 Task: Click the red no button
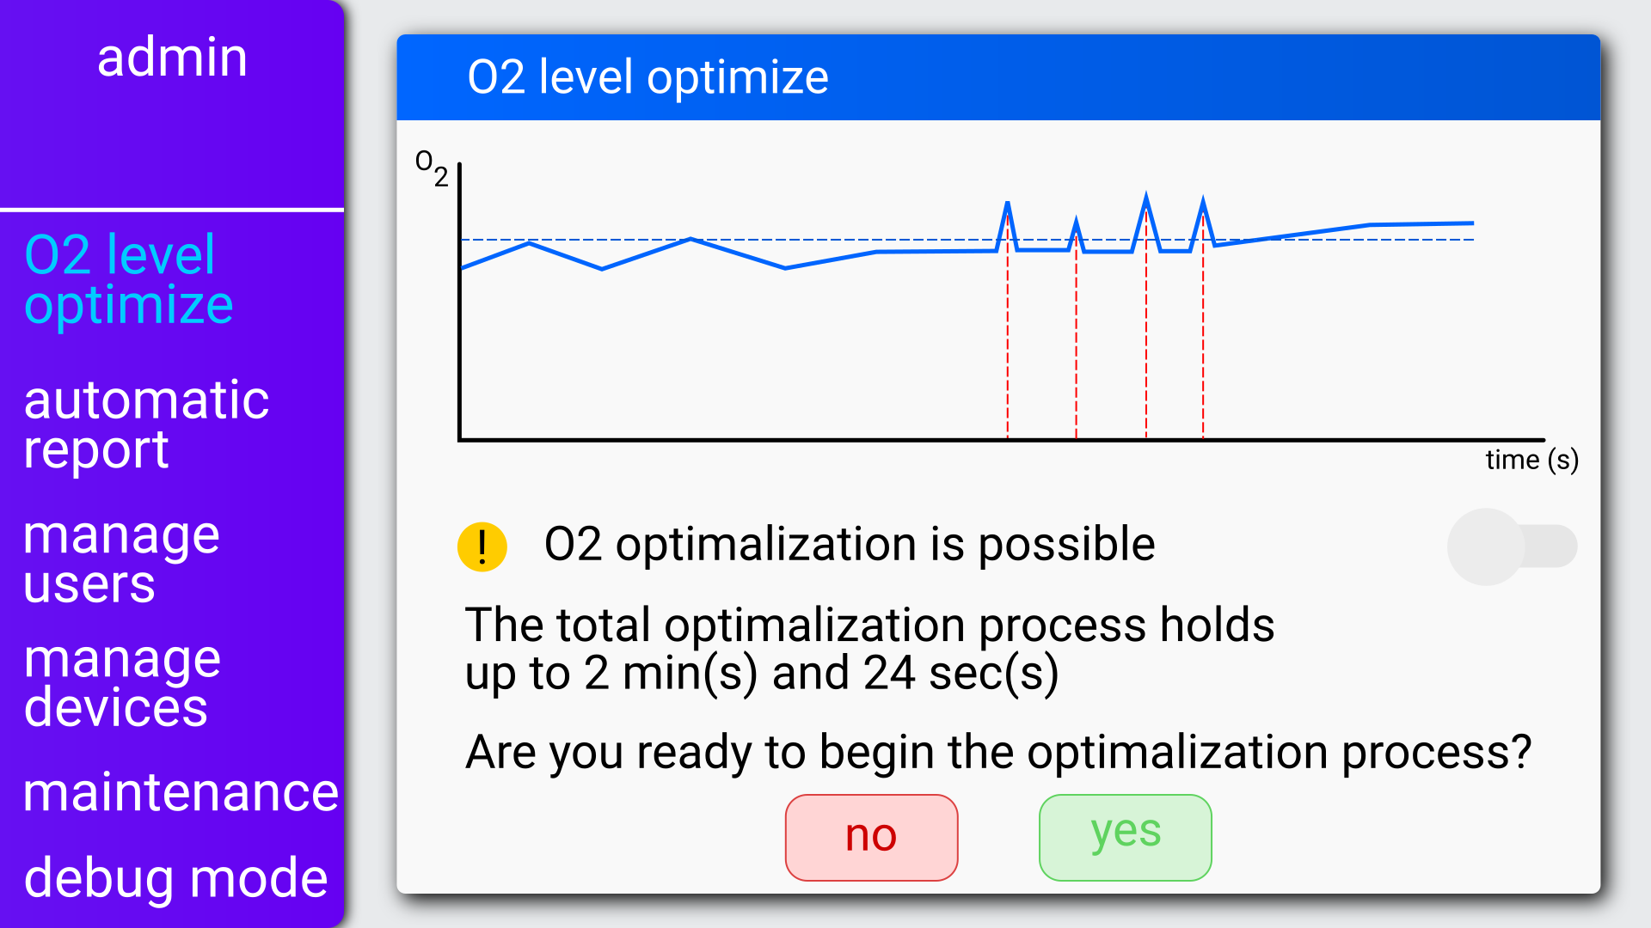point(871,837)
